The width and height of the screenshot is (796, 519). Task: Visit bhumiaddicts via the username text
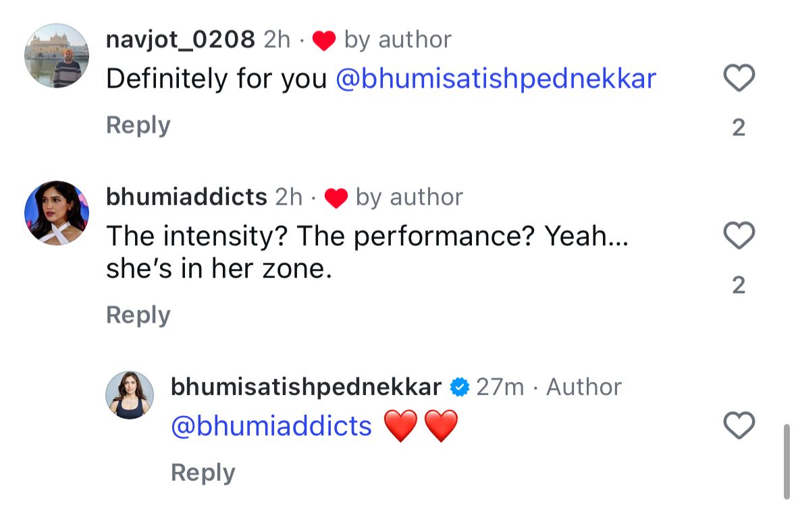[186, 197]
